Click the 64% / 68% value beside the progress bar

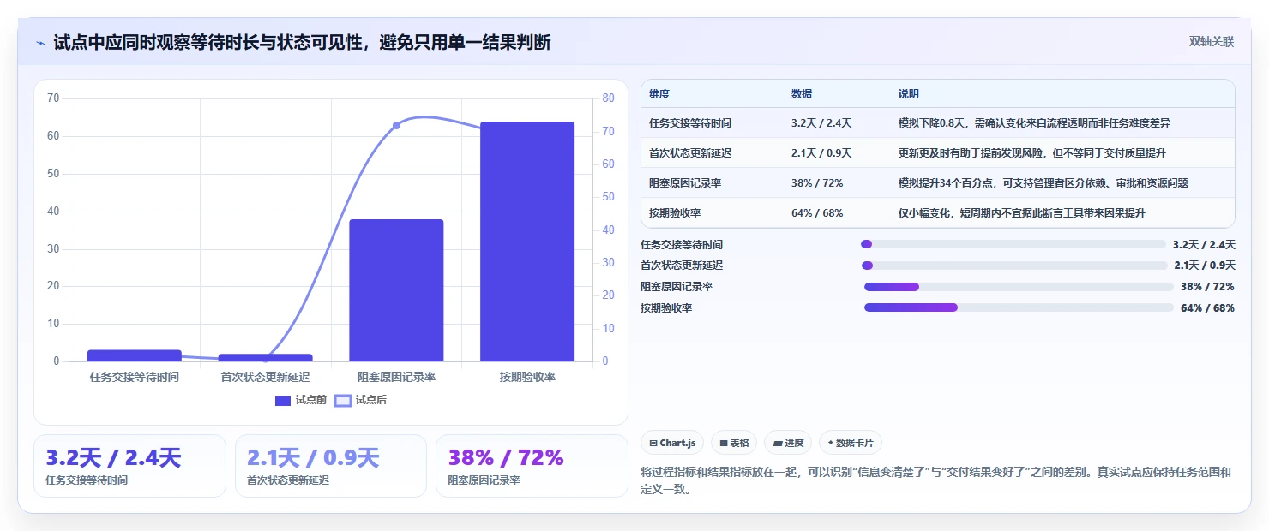coord(1207,308)
